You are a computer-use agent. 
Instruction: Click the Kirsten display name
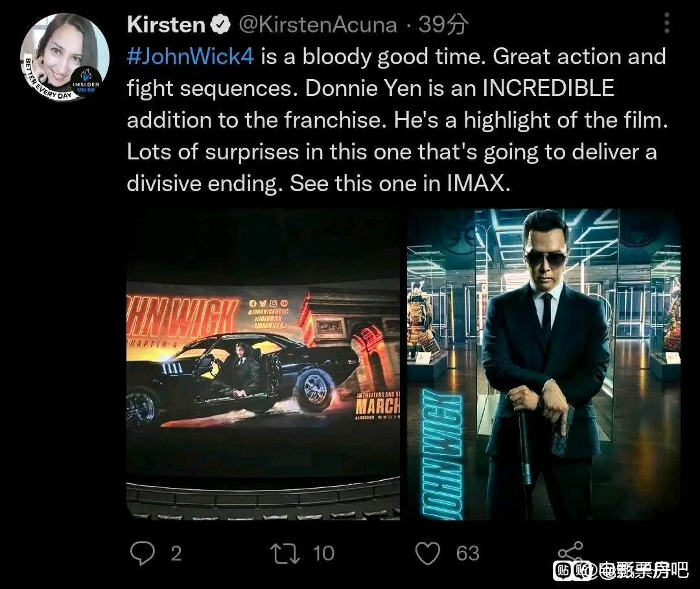(x=166, y=24)
